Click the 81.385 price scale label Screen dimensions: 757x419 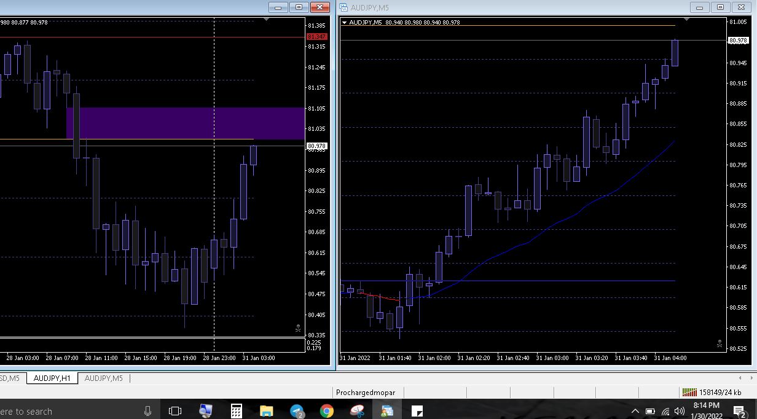pos(316,26)
